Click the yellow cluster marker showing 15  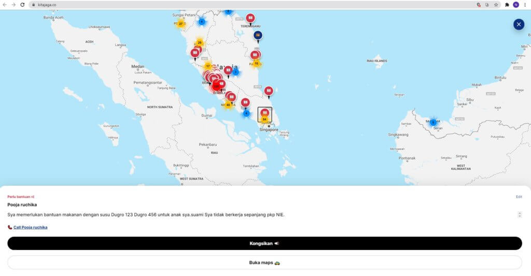[x=256, y=63]
